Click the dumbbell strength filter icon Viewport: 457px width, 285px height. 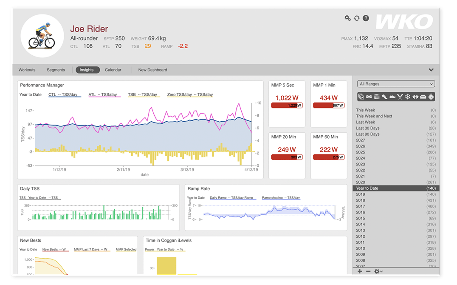coord(415,97)
